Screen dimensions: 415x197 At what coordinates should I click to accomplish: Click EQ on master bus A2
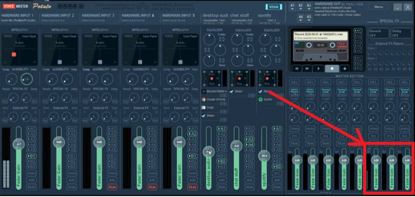coord(310,136)
